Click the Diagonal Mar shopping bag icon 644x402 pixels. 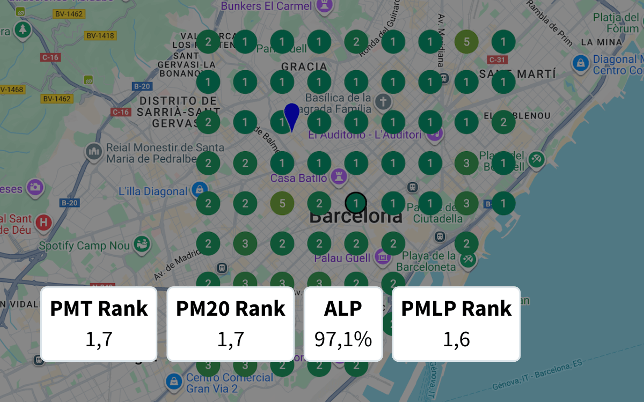581,64
